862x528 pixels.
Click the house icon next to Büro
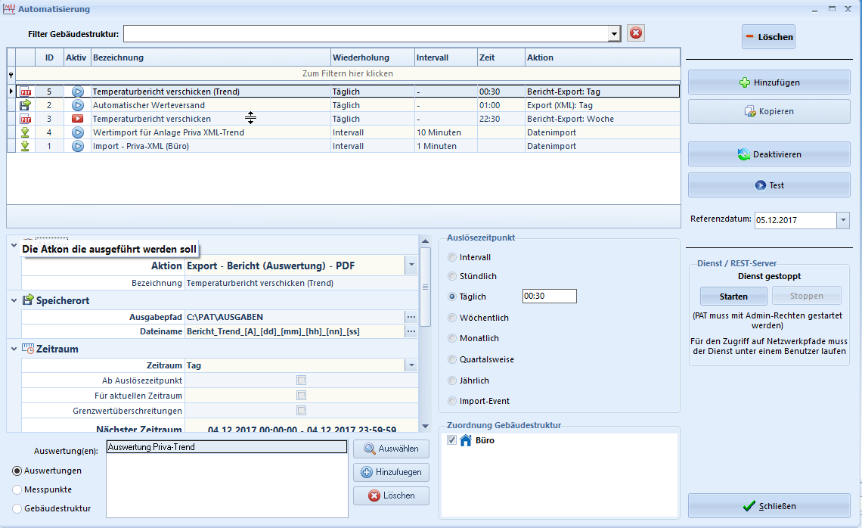click(x=466, y=440)
